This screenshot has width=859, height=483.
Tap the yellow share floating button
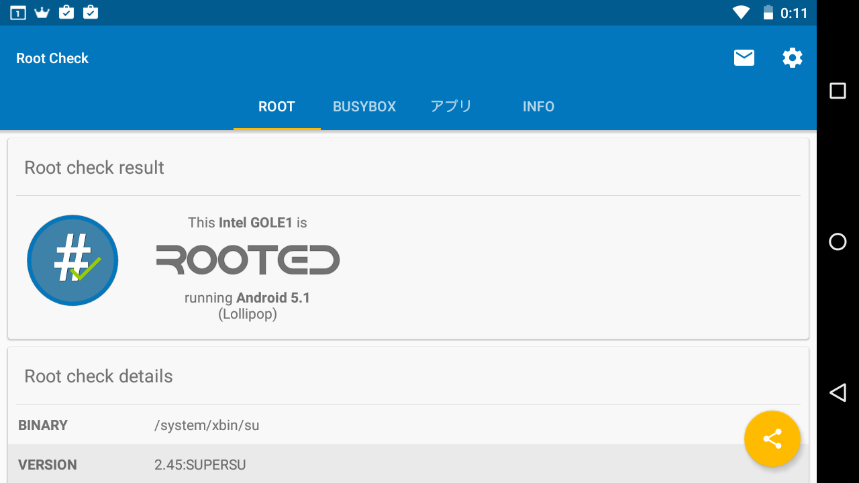tap(772, 439)
